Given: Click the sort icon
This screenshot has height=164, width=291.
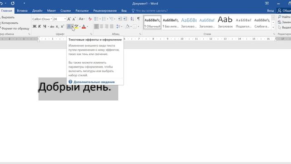Looking at the screenshot, I should point(132,19).
